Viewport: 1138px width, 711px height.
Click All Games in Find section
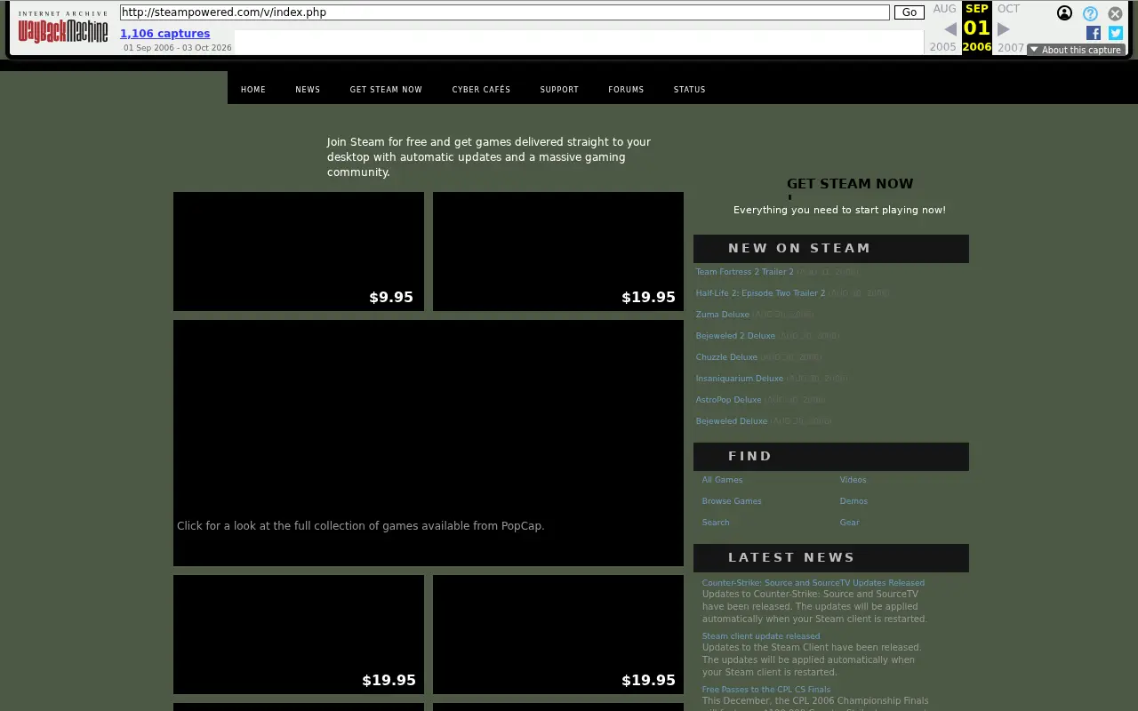pos(722,480)
